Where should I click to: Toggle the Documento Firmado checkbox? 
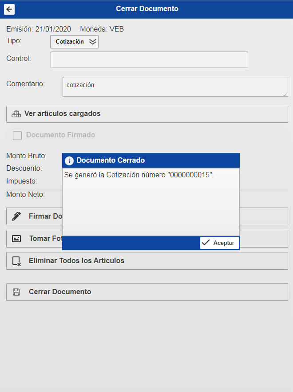(17, 135)
